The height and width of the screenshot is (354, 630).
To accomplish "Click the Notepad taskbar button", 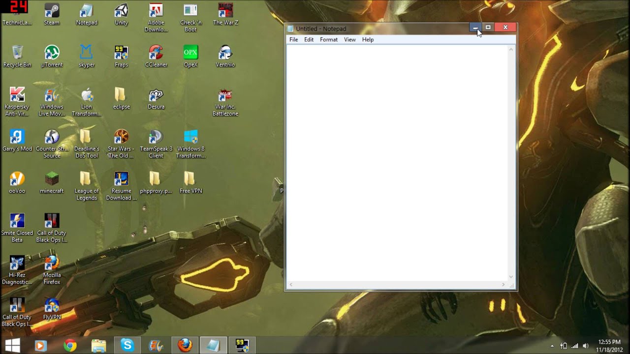I will [214, 346].
